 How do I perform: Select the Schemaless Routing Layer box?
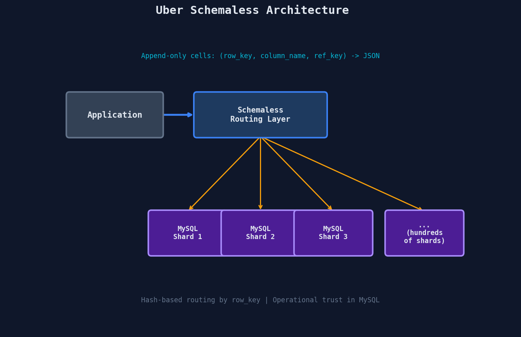click(260, 115)
